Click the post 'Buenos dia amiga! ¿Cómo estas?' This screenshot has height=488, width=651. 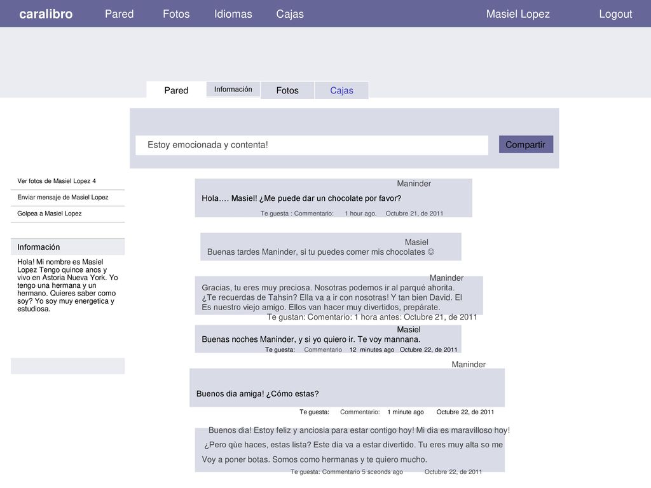point(257,394)
